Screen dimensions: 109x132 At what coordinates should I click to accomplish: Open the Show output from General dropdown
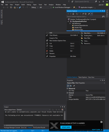34,110
